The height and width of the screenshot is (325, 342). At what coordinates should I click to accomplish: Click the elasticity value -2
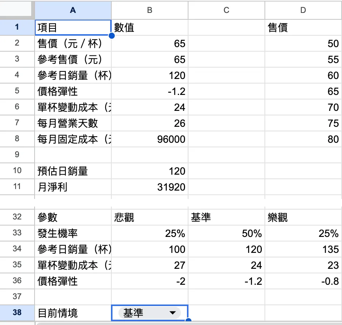point(150,281)
